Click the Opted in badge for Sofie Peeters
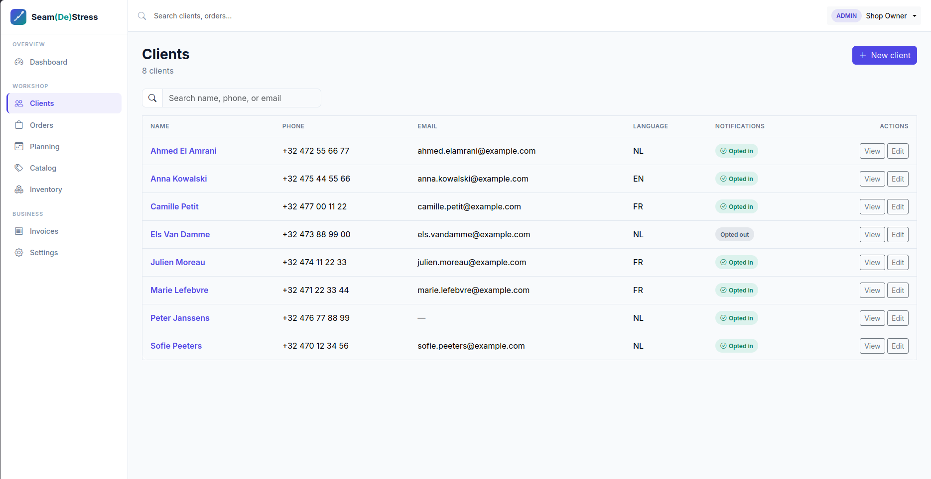This screenshot has width=931, height=479. coord(736,346)
